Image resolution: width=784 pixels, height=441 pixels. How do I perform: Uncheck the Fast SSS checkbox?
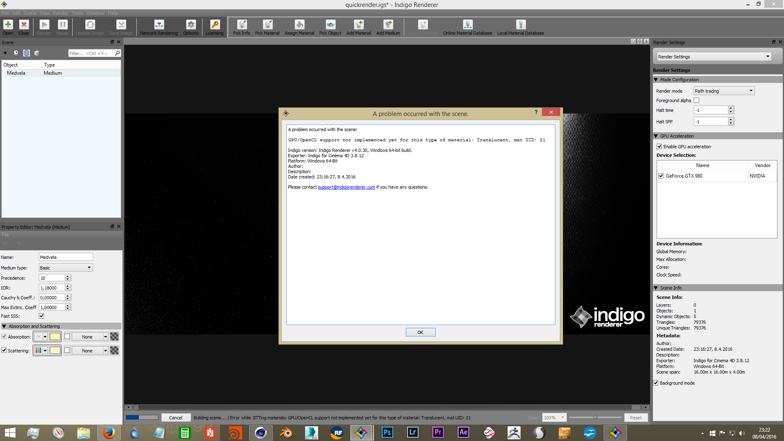click(41, 316)
